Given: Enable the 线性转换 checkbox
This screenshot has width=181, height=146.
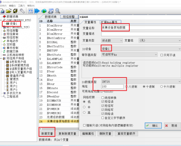Looking at the screenshot, I should [x=103, y=98].
